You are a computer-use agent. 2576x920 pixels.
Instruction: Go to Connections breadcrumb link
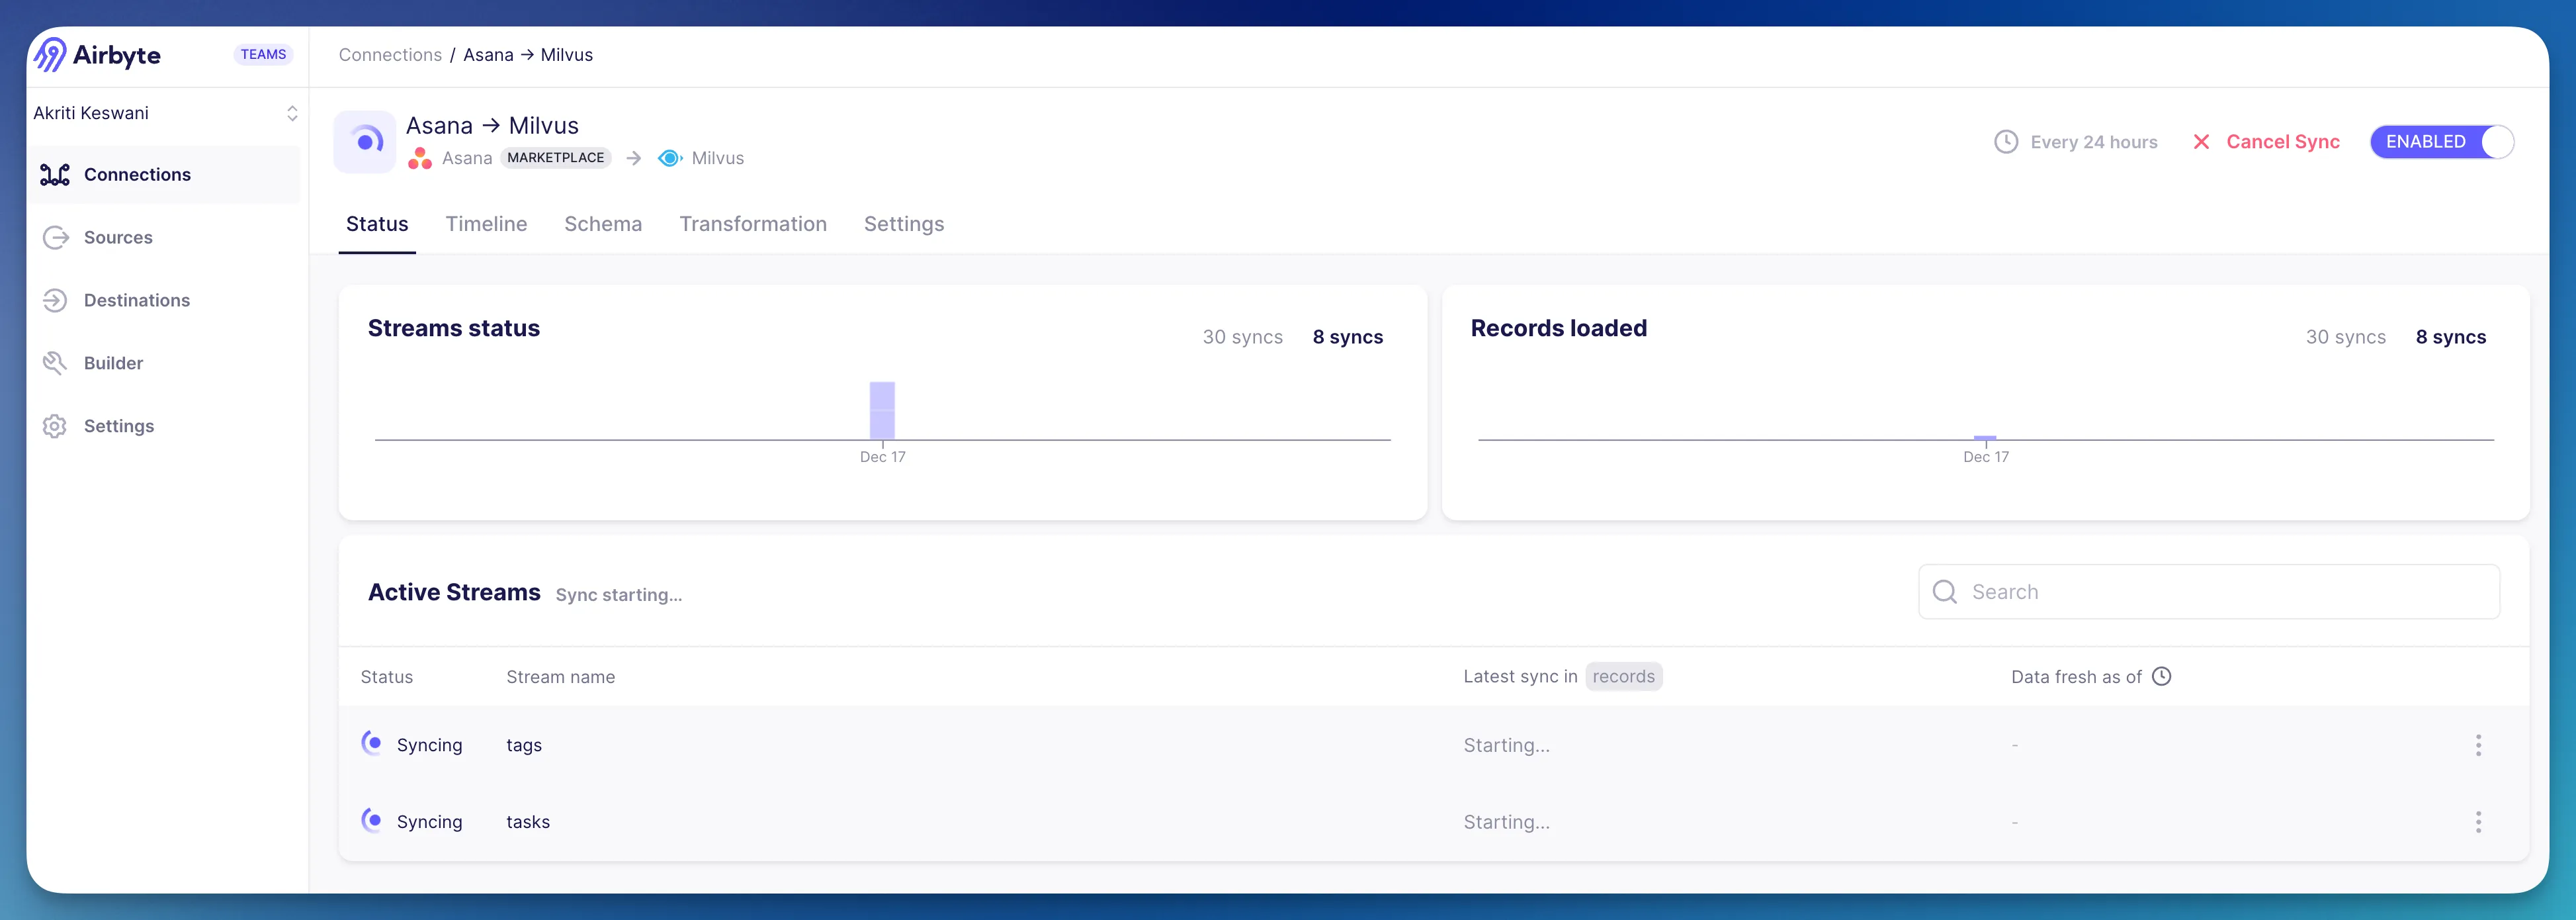pos(390,55)
